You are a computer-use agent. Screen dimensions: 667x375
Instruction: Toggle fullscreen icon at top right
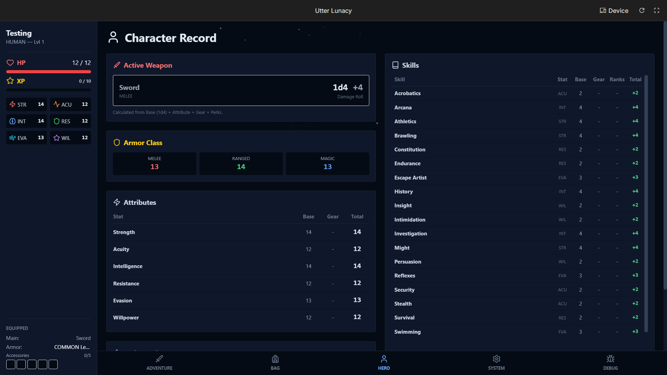pos(657,10)
